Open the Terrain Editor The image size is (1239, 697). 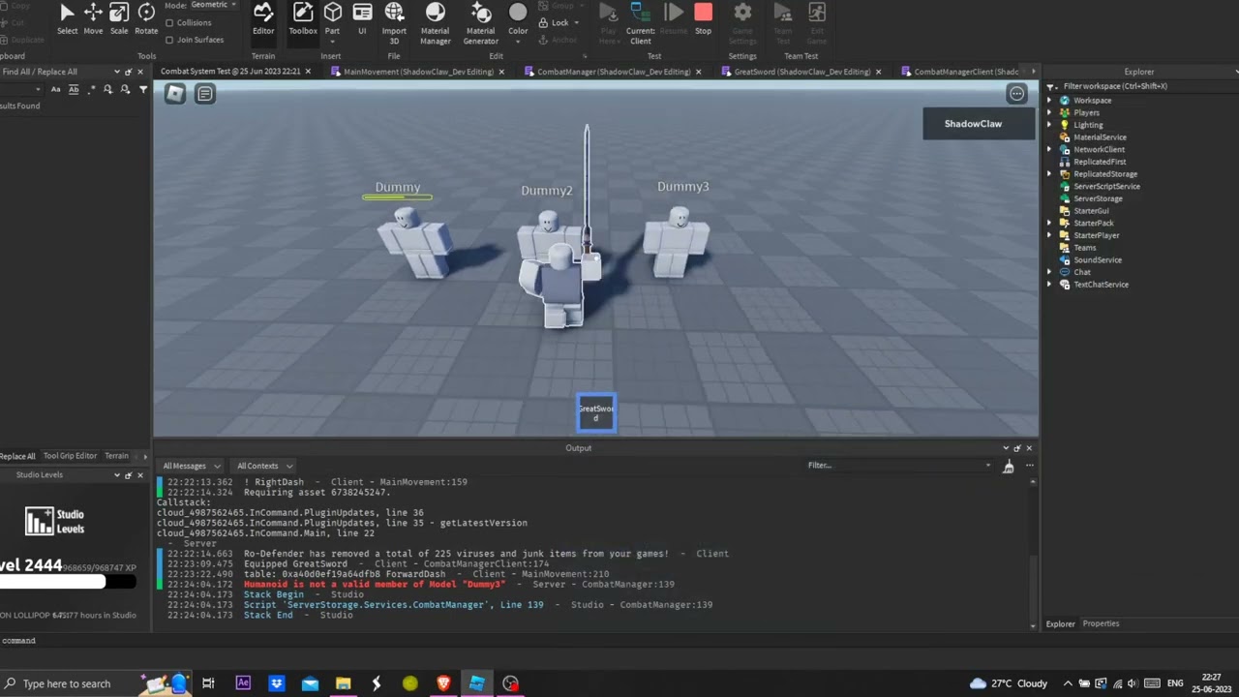point(263,18)
